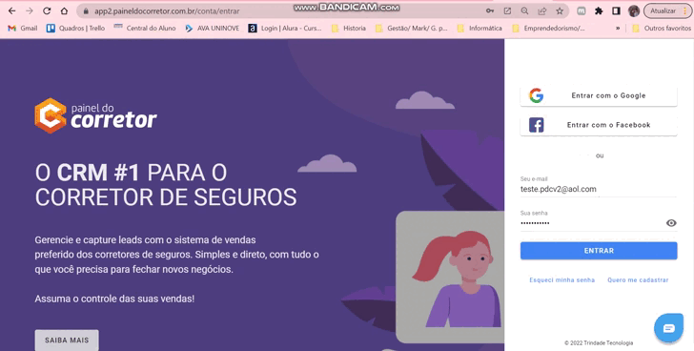Click the 2022 Trindade Tecnologia footer text
Viewport: 694px width, 351px height.
pos(599,343)
